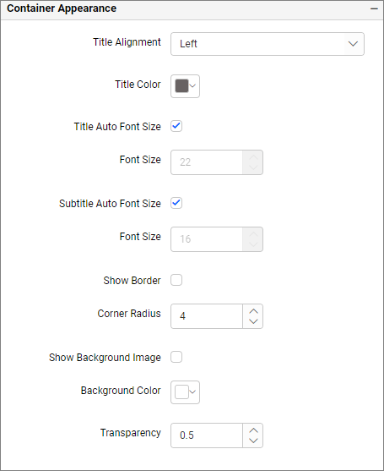Viewport: 384px width, 471px height.
Task: Uncheck Title Auto Font Size
Action: tap(176, 126)
